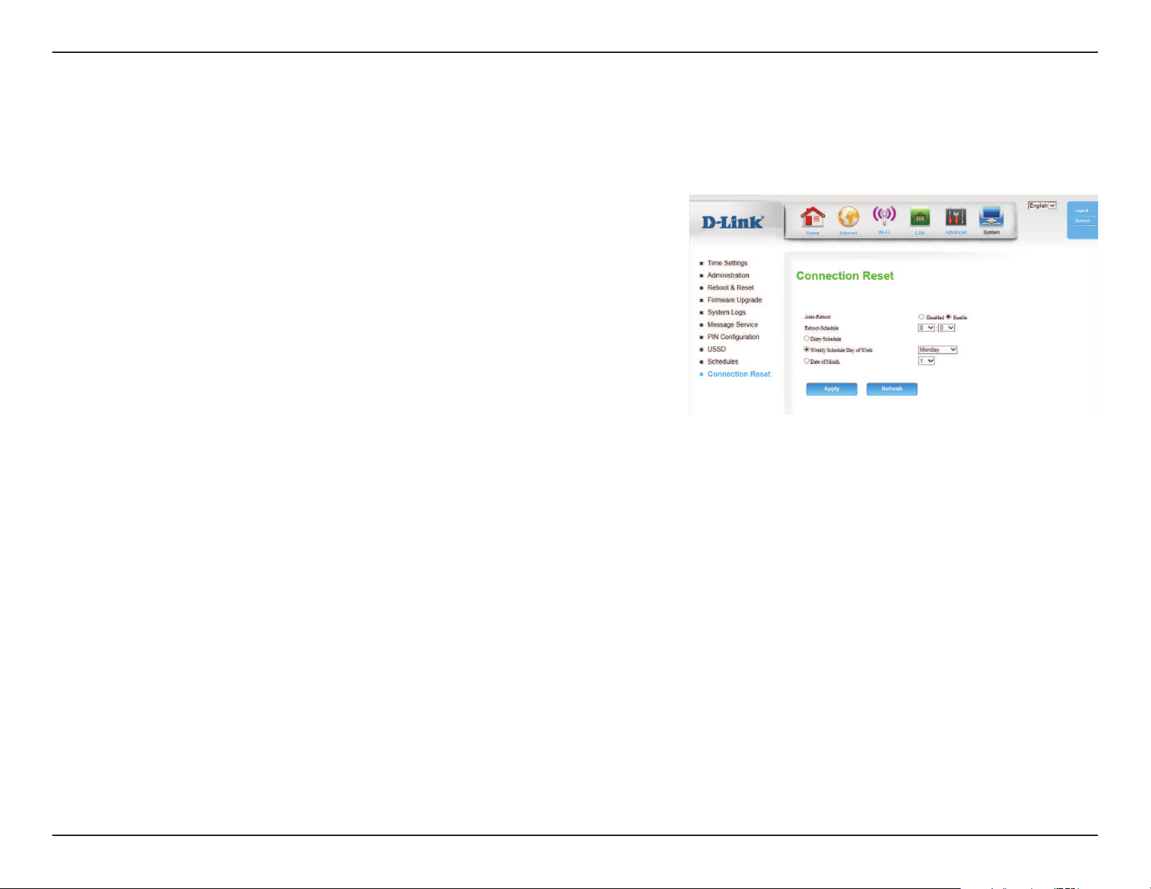The image size is (1151, 889).
Task: Choose the Diary Schedule radio option
Action: point(806,338)
